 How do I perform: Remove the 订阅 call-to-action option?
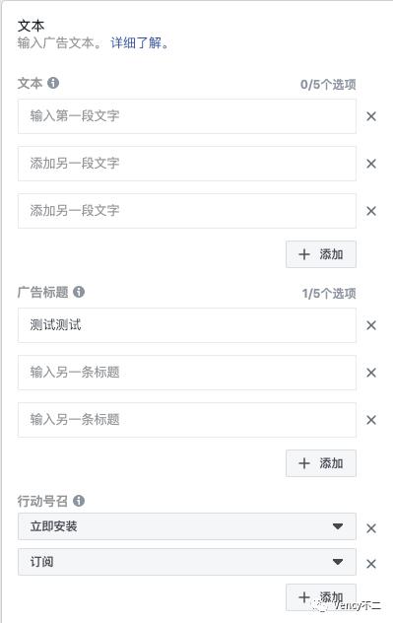(x=371, y=564)
